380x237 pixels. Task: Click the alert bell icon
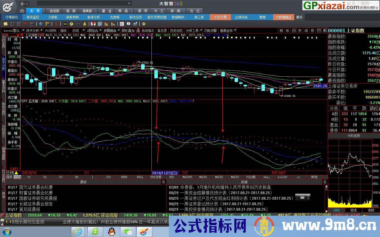click(84, 24)
